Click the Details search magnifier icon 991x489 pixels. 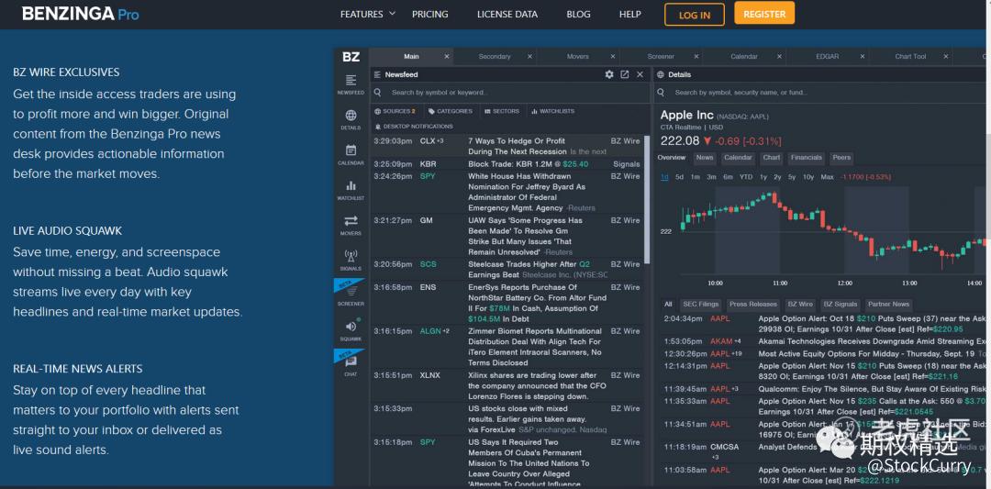point(661,93)
